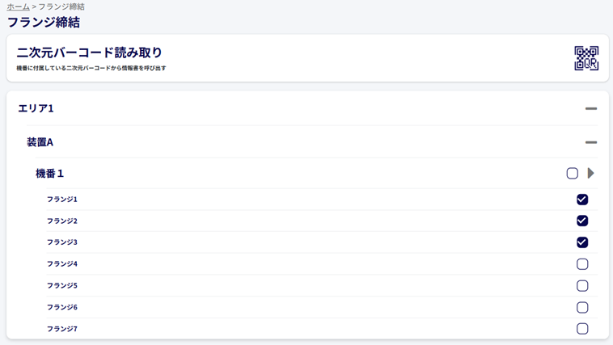Select the フランジ1 list item label
The width and height of the screenshot is (613, 345).
point(62,200)
